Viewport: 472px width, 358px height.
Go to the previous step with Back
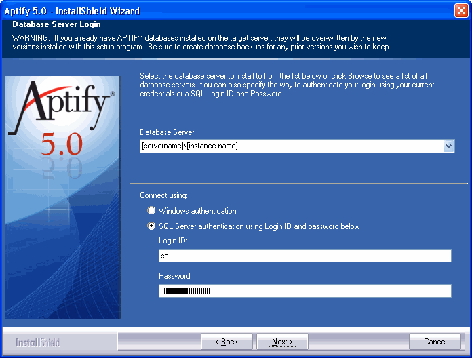(227, 342)
